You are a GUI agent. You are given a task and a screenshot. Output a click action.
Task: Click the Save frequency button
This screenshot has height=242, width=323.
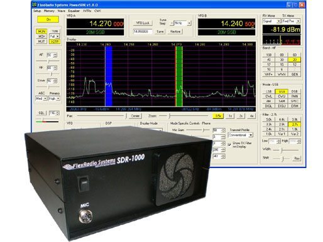pyautogui.click(x=160, y=31)
